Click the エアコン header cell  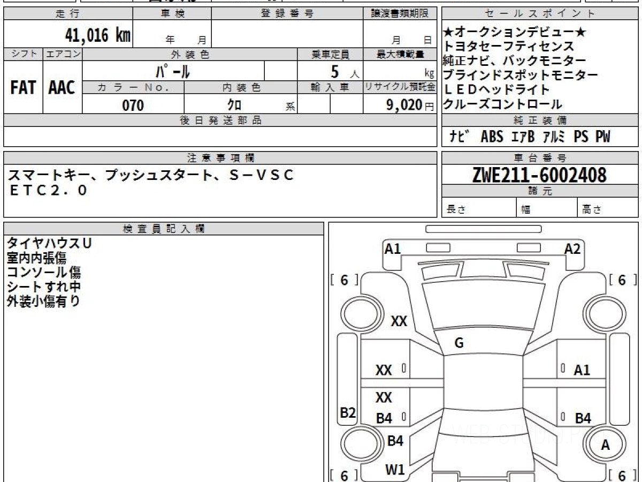pos(63,54)
